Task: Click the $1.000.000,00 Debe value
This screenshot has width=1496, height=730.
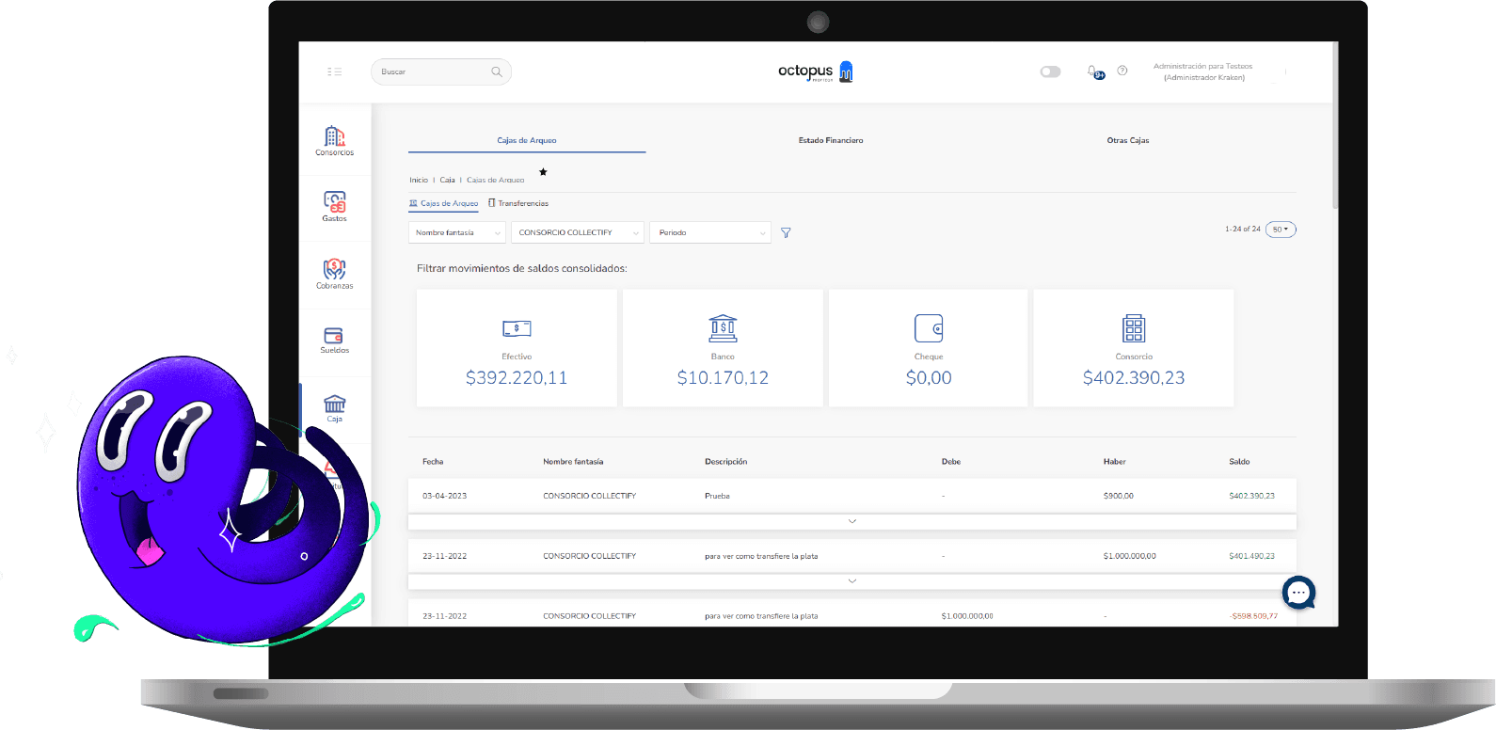Action: pos(967,616)
